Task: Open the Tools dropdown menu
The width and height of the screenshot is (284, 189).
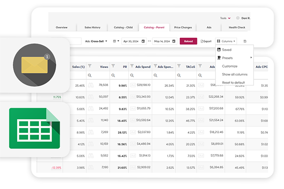Action: point(225,18)
